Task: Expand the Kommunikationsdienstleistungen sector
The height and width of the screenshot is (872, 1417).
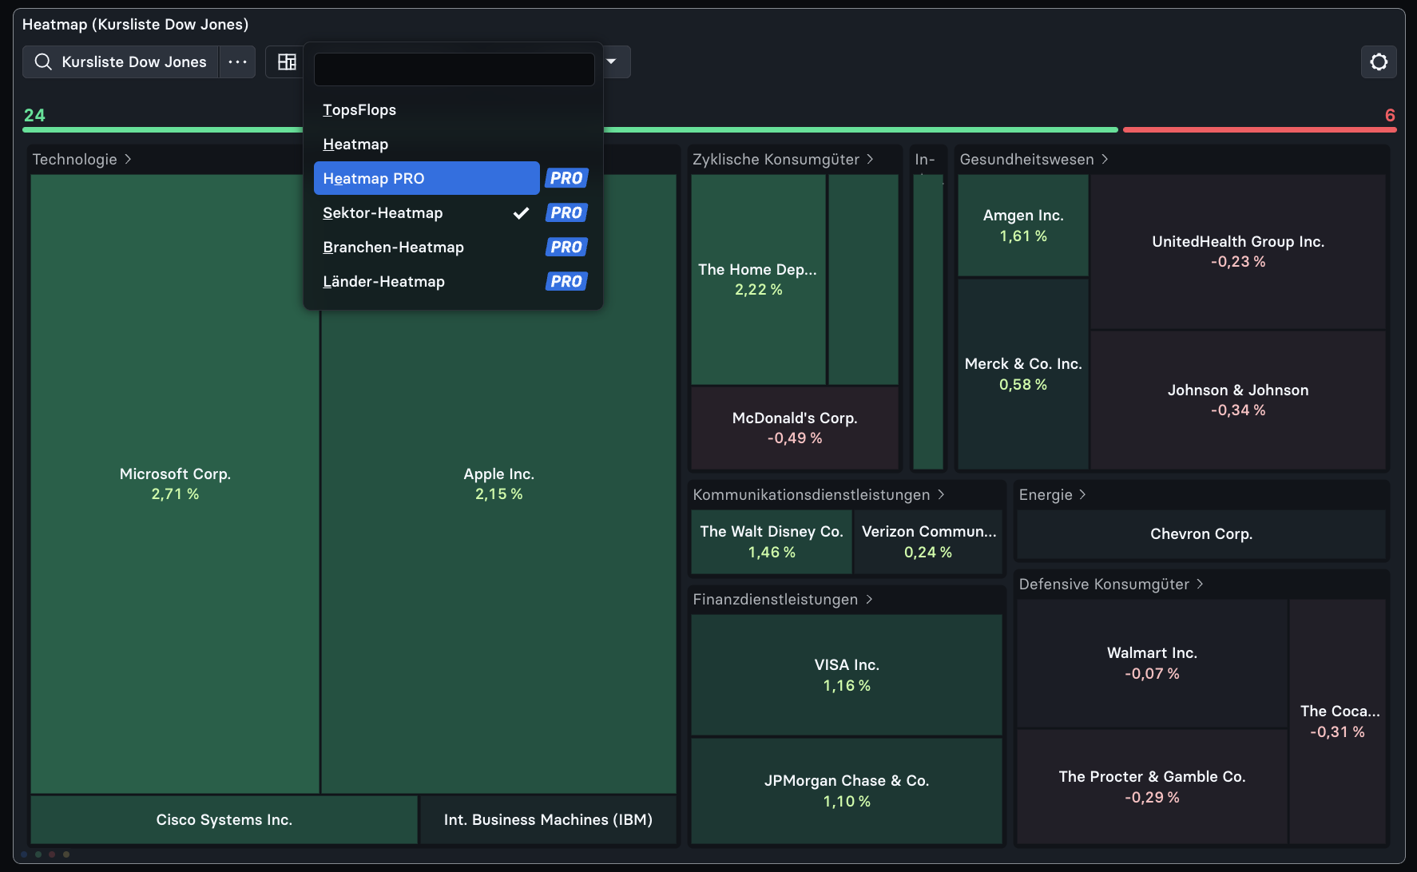Action: [819, 494]
